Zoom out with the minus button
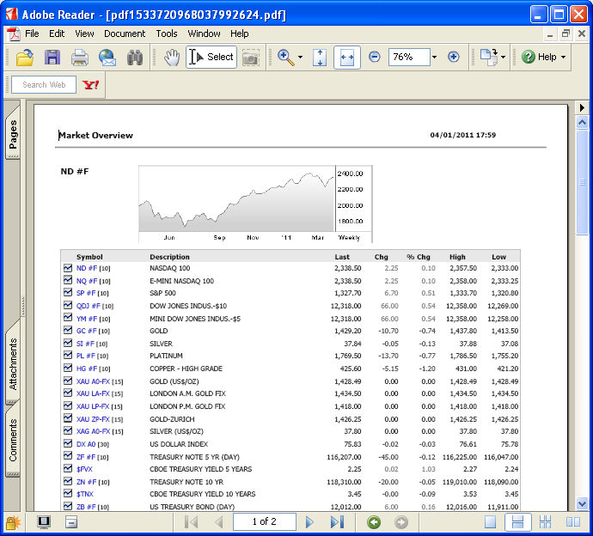This screenshot has height=536, width=593. (x=375, y=57)
